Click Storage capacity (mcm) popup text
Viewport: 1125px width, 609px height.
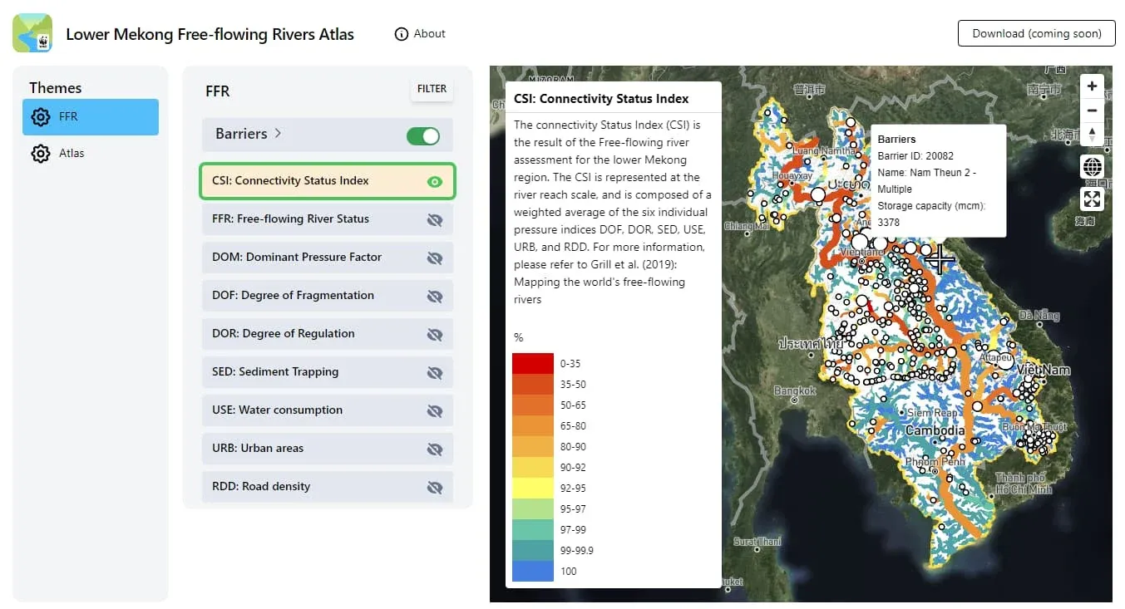pos(931,214)
